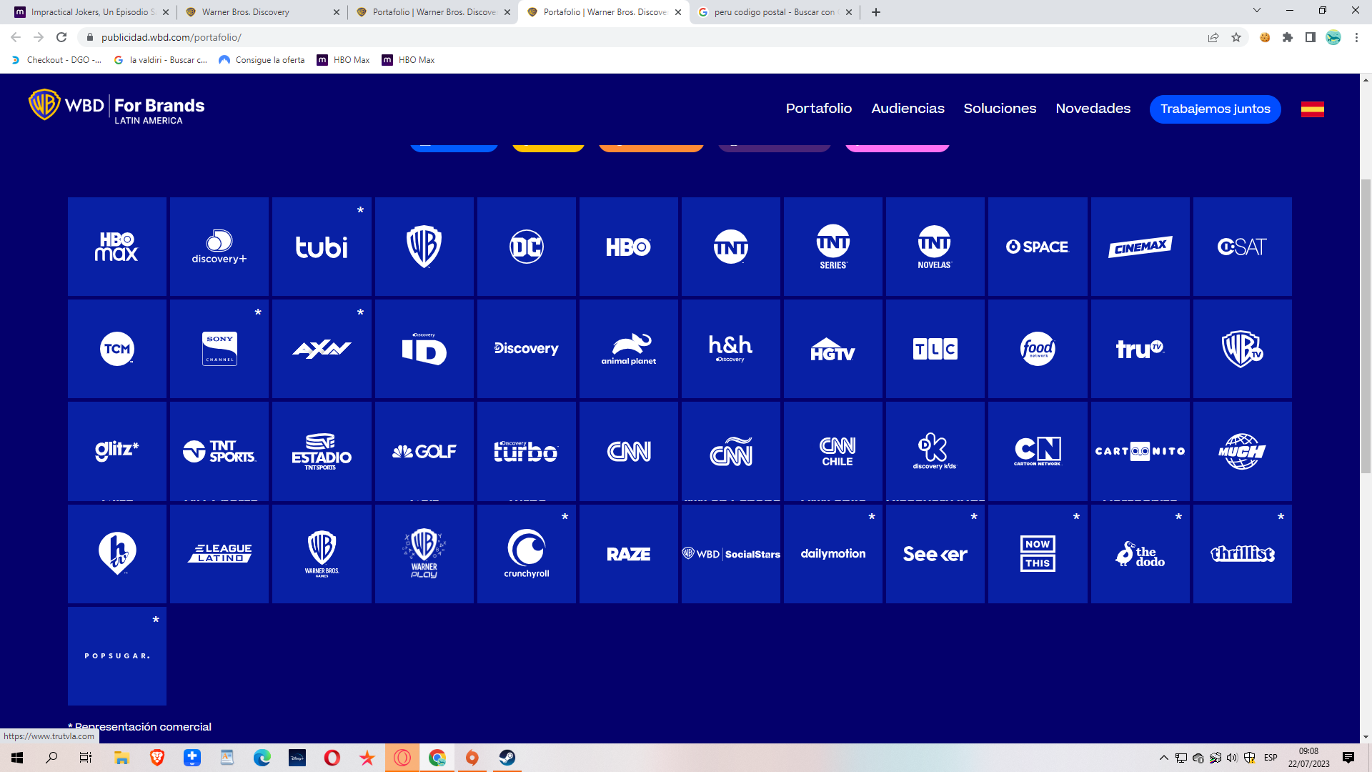Select the TNT Novelas tile
The image size is (1372, 772).
(935, 247)
